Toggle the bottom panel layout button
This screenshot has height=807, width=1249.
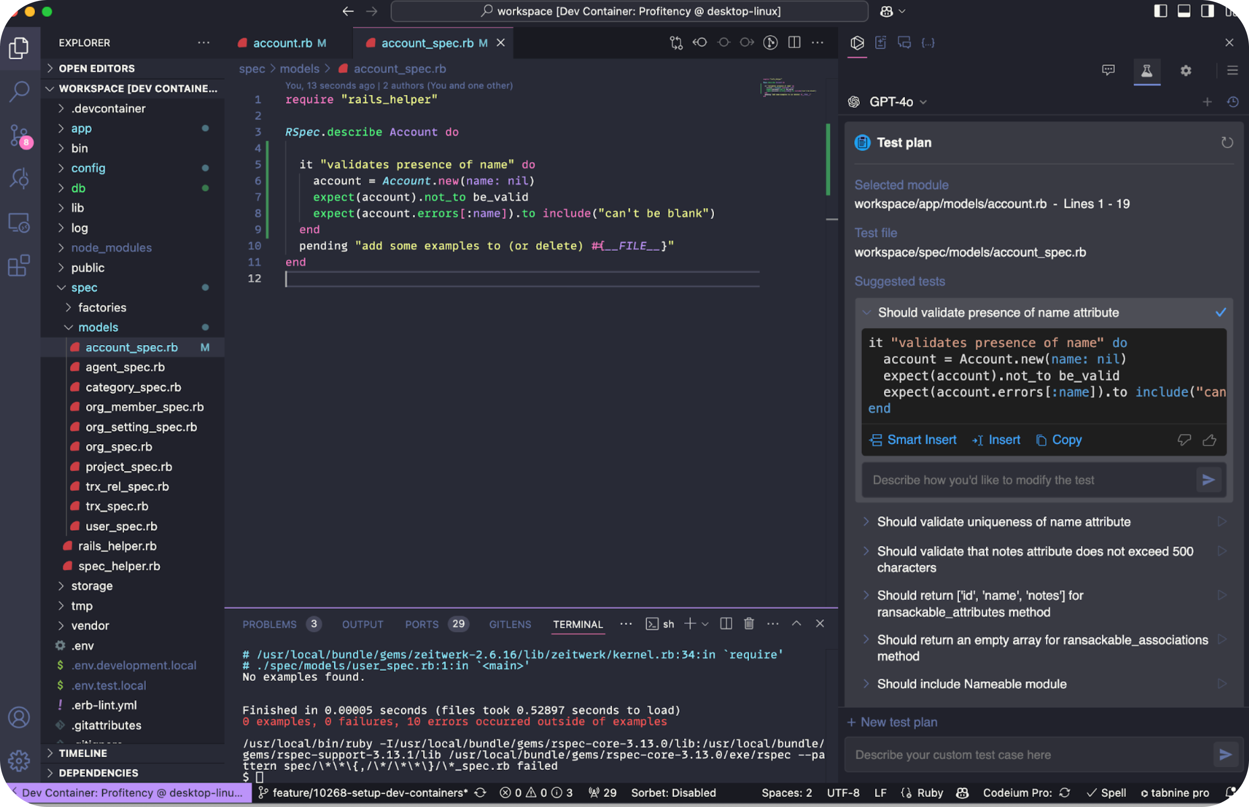pyautogui.click(x=1184, y=11)
